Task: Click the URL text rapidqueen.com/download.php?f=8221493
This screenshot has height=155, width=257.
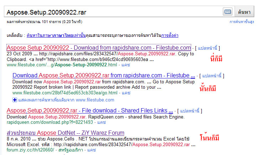Action: point(50,122)
